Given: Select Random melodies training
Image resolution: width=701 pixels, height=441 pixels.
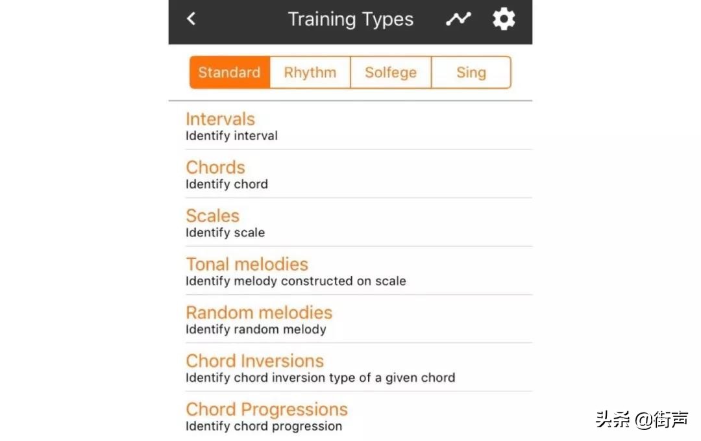Looking at the screenshot, I should point(259,312).
